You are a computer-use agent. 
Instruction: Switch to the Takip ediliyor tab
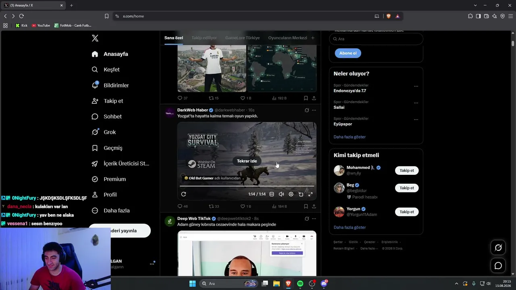pos(204,38)
